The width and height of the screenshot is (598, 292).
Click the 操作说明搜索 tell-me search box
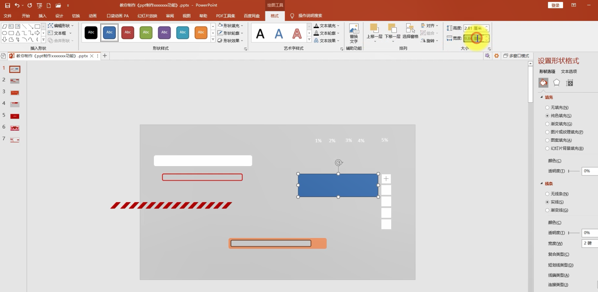(x=310, y=16)
